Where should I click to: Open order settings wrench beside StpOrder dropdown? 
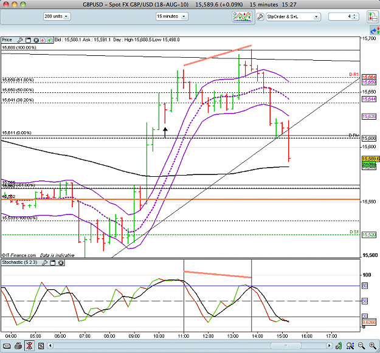pyautogui.click(x=260, y=16)
